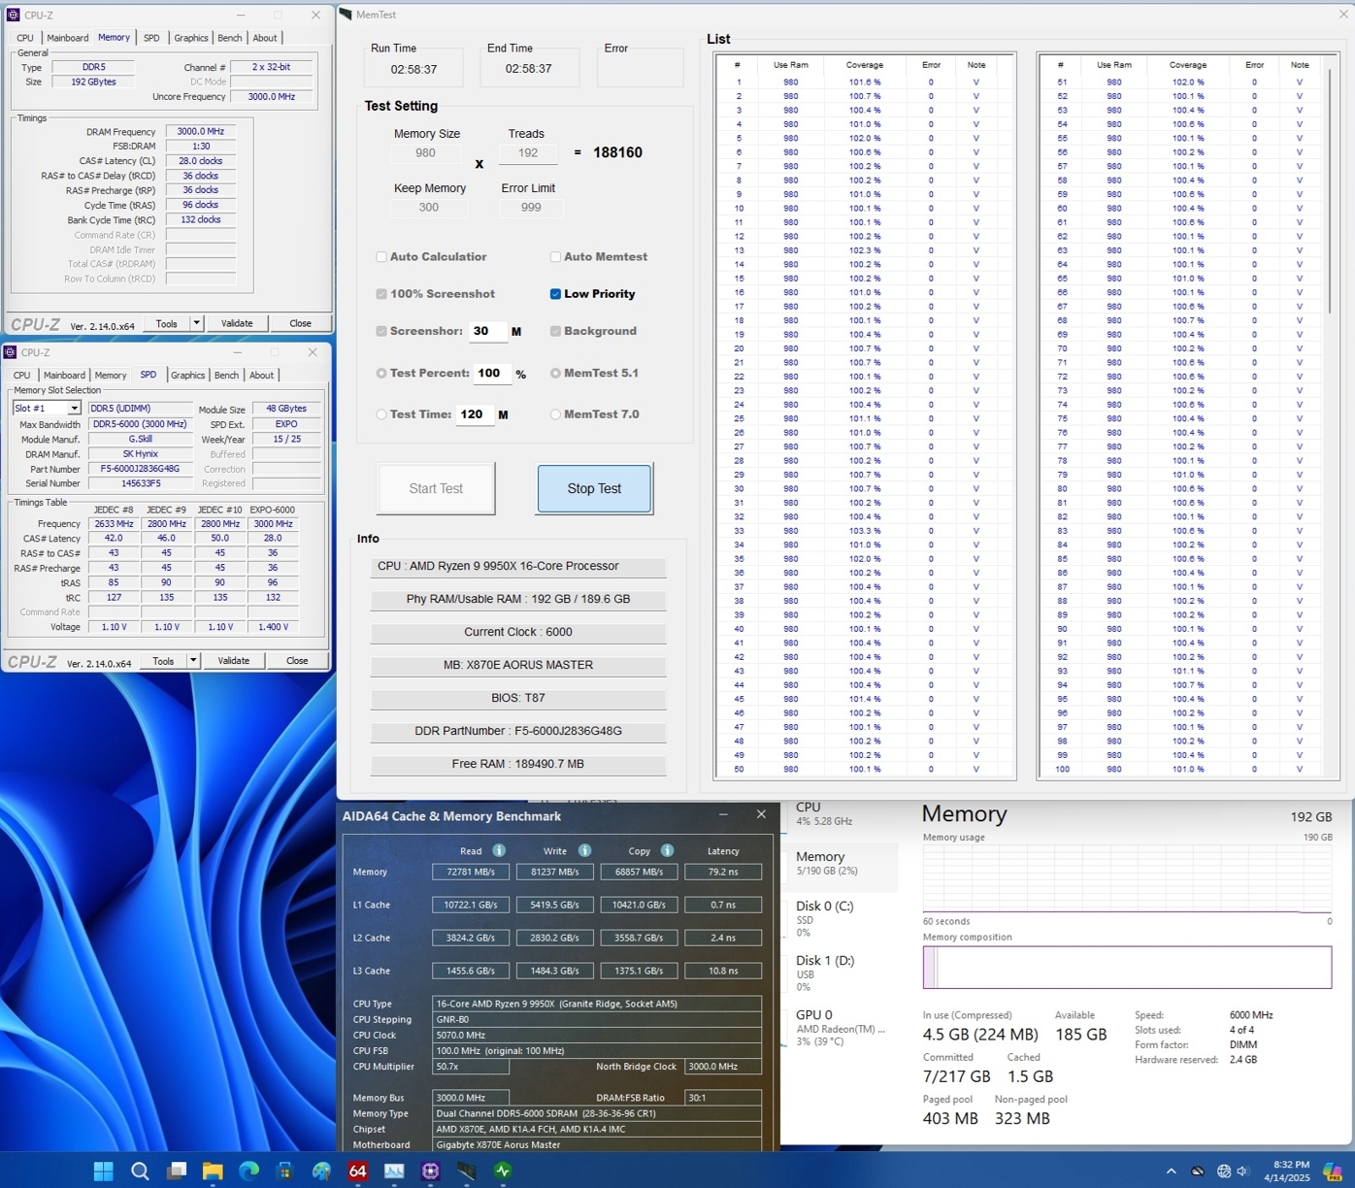Screen dimensions: 1355x1188
Task: Close the AIDA64 benchmark window
Action: click(x=761, y=814)
